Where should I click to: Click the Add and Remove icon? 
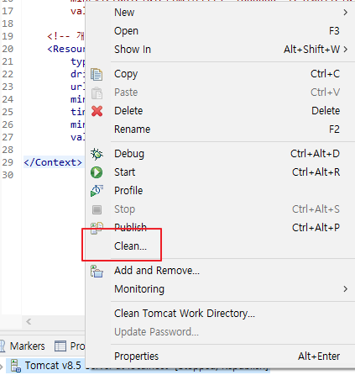pyautogui.click(x=97, y=271)
